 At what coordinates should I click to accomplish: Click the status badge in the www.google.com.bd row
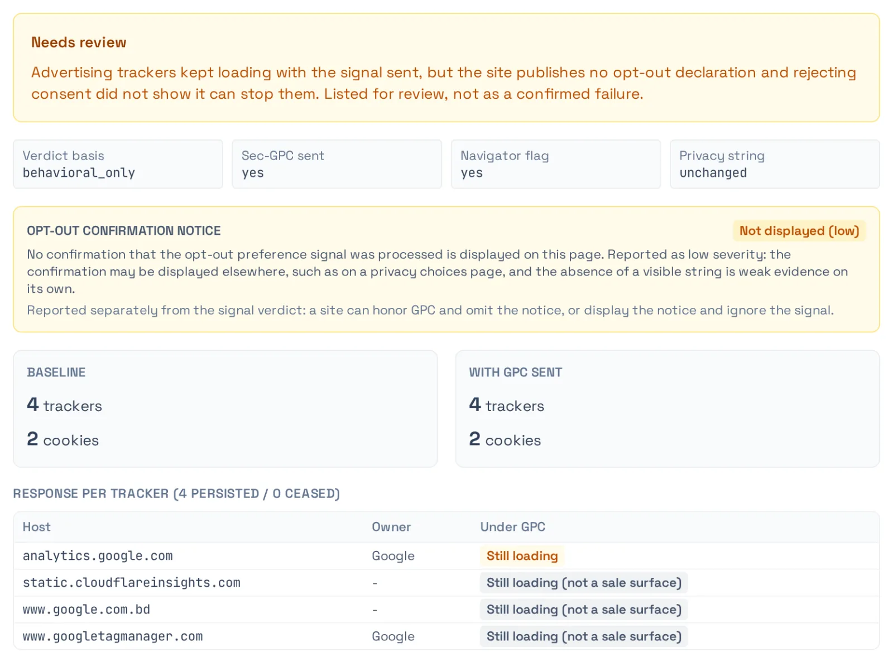tap(584, 610)
